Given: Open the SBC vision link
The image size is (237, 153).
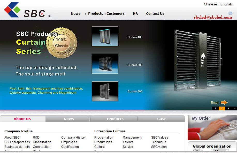Looking at the screenshot, I should coord(159,147).
